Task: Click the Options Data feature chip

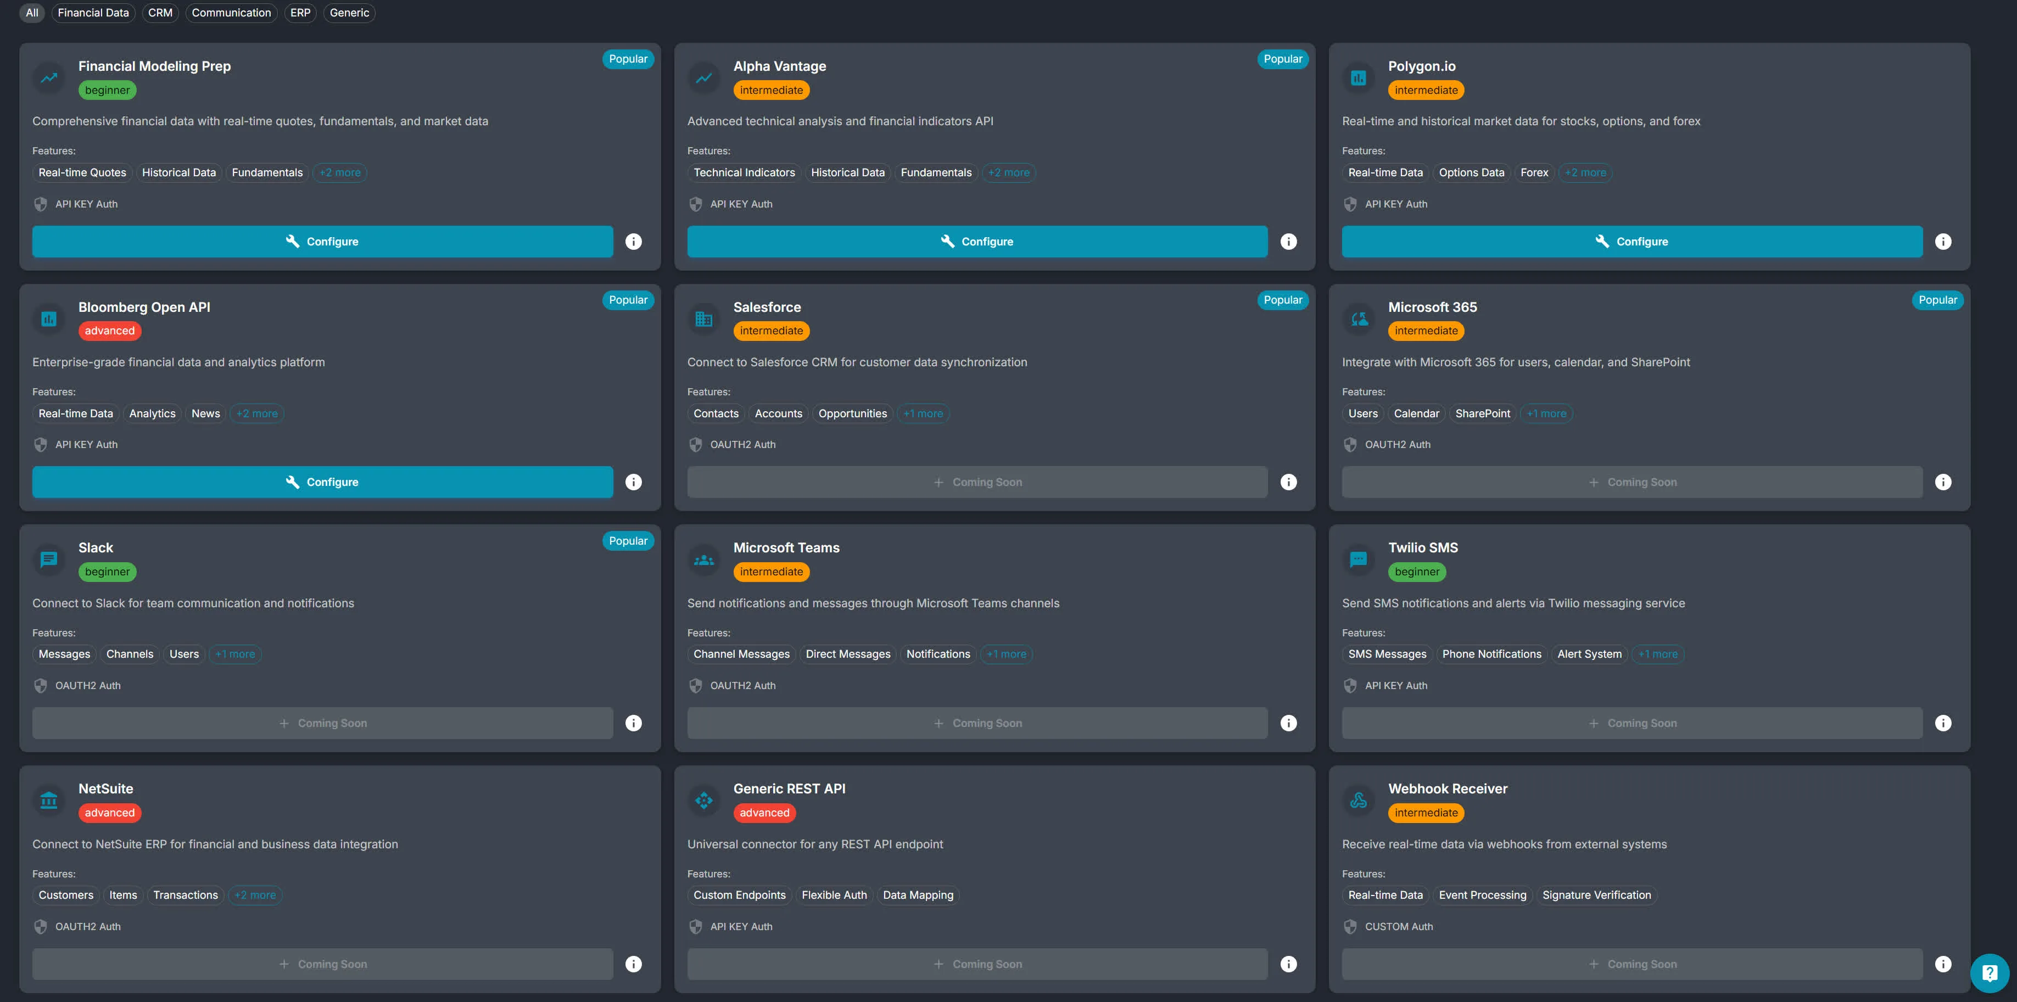Action: point(1471,172)
